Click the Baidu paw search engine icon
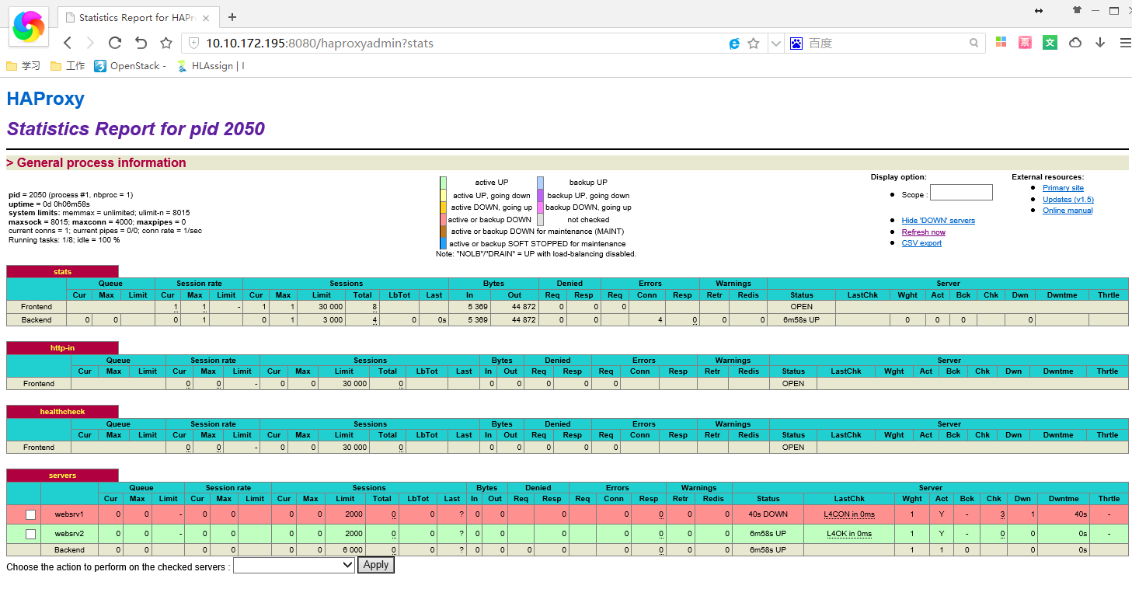1132x589 pixels. pyautogui.click(x=796, y=44)
